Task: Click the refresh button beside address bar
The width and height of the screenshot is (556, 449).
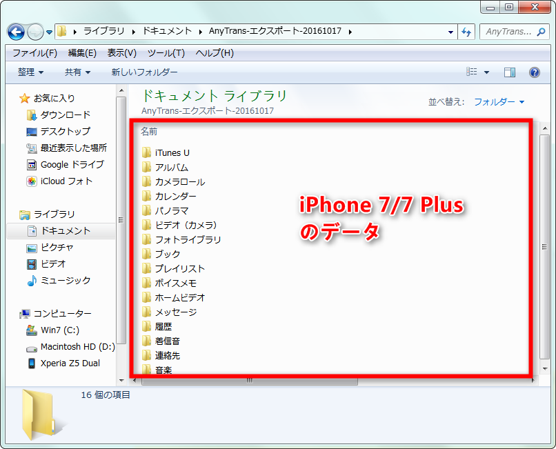Action: (466, 32)
